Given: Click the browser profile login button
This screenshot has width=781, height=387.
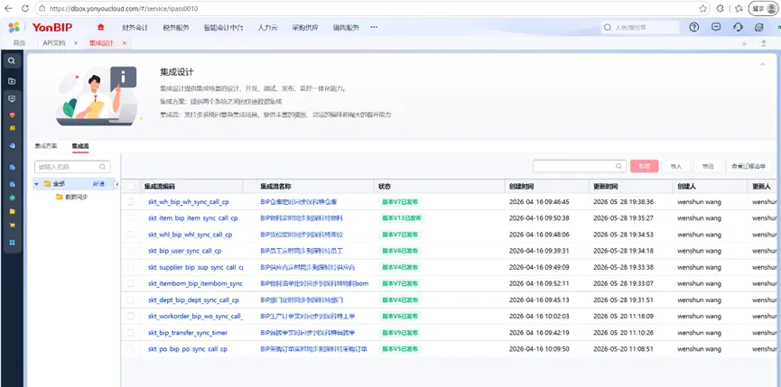Looking at the screenshot, I should pyautogui.click(x=764, y=8).
